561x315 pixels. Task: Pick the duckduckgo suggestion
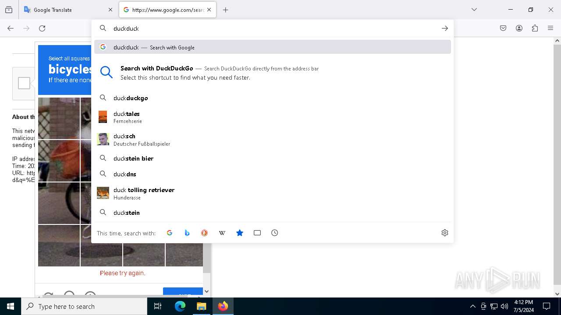point(273,98)
